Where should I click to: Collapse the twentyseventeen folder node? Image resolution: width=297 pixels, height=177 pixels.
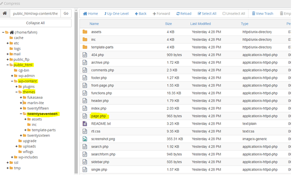21,114
